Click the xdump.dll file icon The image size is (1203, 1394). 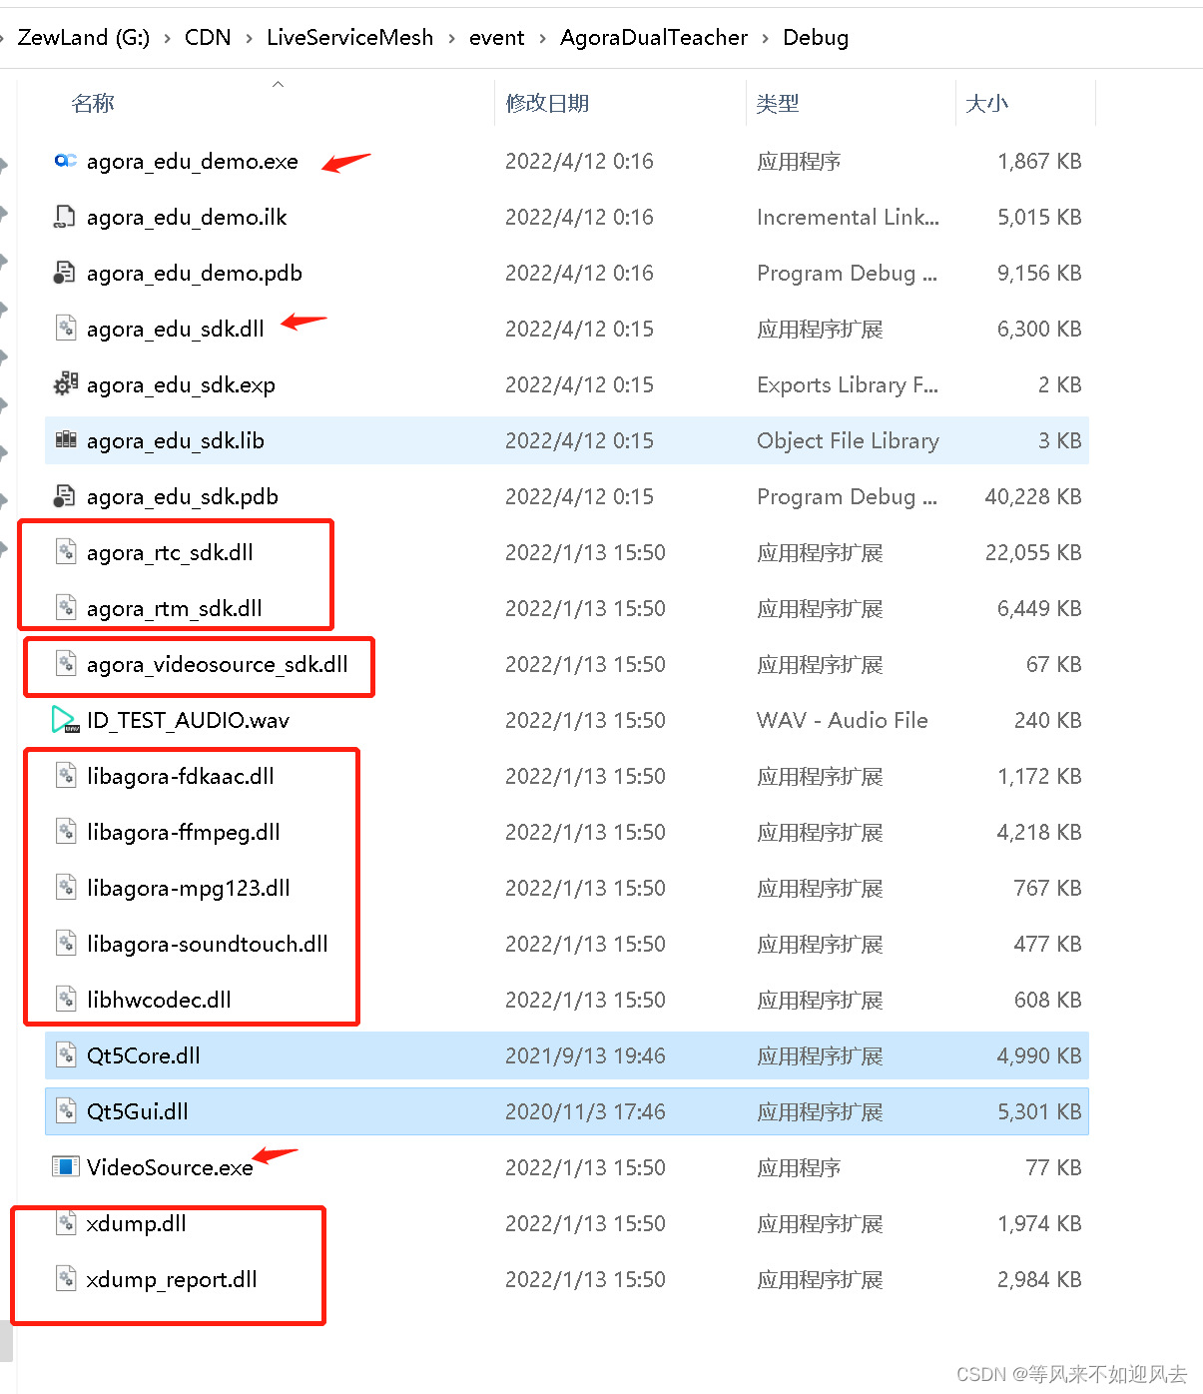click(x=65, y=1223)
